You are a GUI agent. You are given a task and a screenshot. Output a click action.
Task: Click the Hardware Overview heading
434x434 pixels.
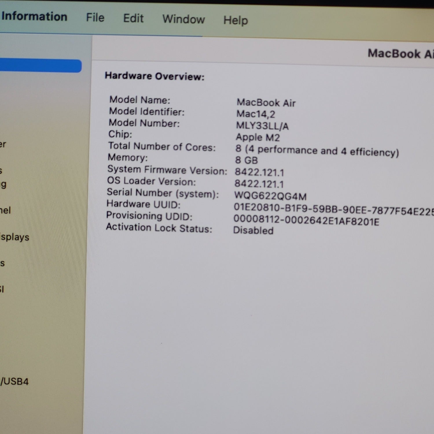[155, 76]
